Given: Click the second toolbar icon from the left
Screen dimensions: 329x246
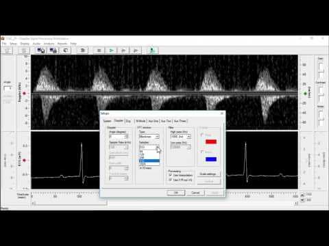Looking at the screenshot, I should click(24, 51).
